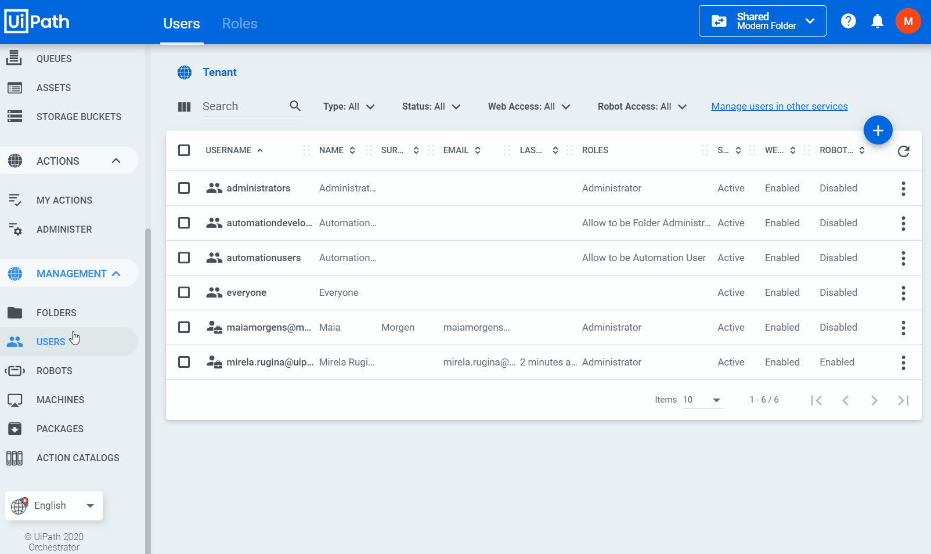Click the mirela.rugina username cell
Screen dimensions: 931x554
point(270,362)
